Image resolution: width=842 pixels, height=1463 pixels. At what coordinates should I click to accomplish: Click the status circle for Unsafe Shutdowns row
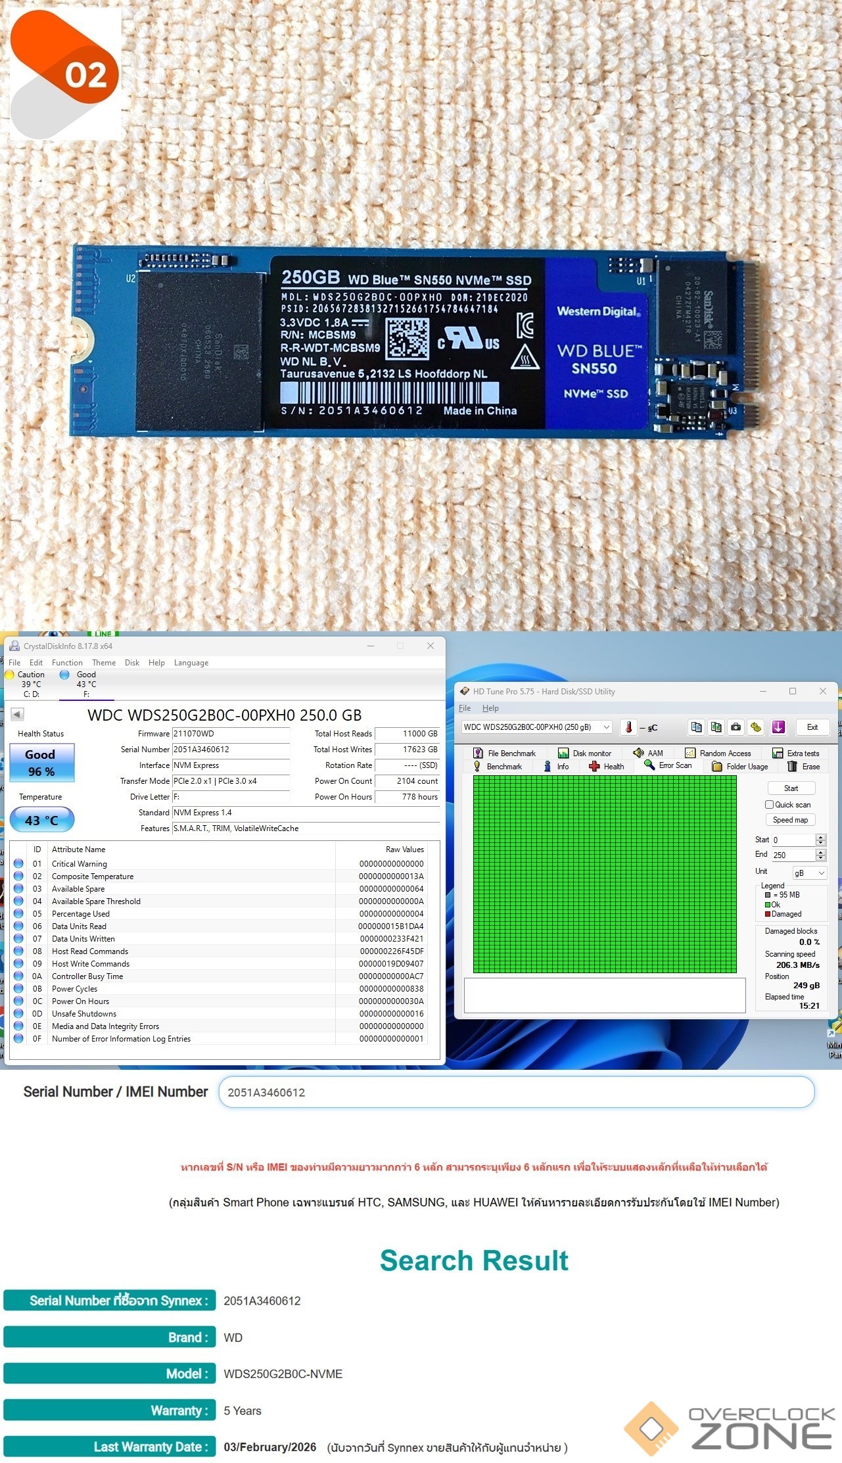coord(18,1014)
